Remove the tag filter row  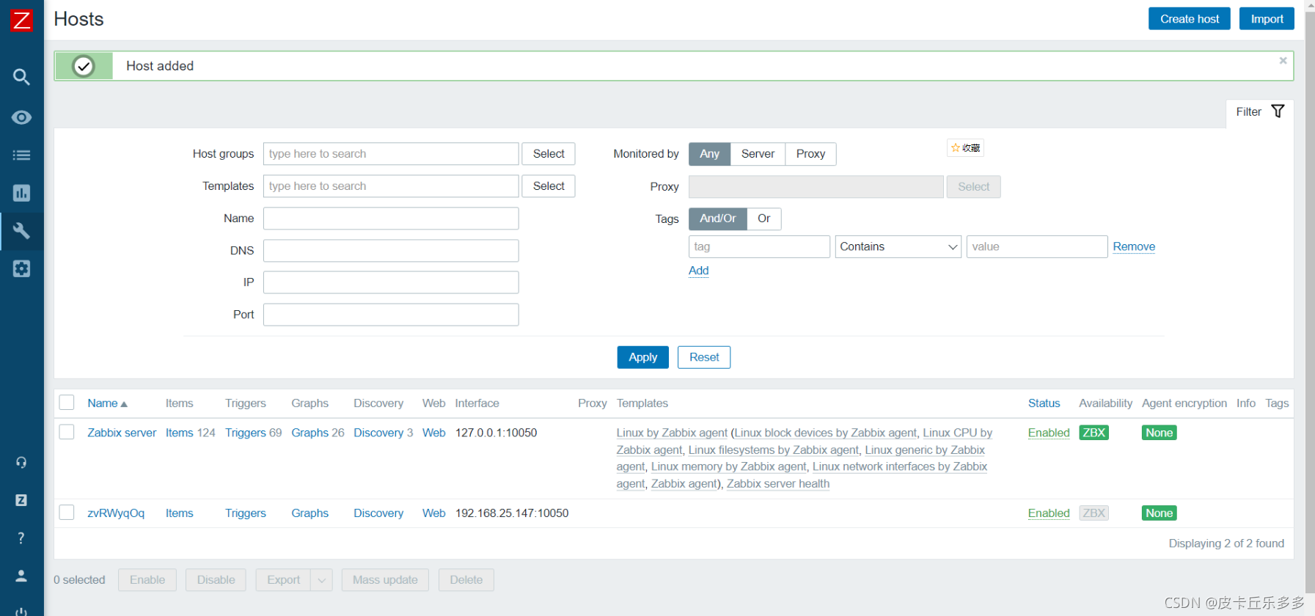tap(1134, 246)
